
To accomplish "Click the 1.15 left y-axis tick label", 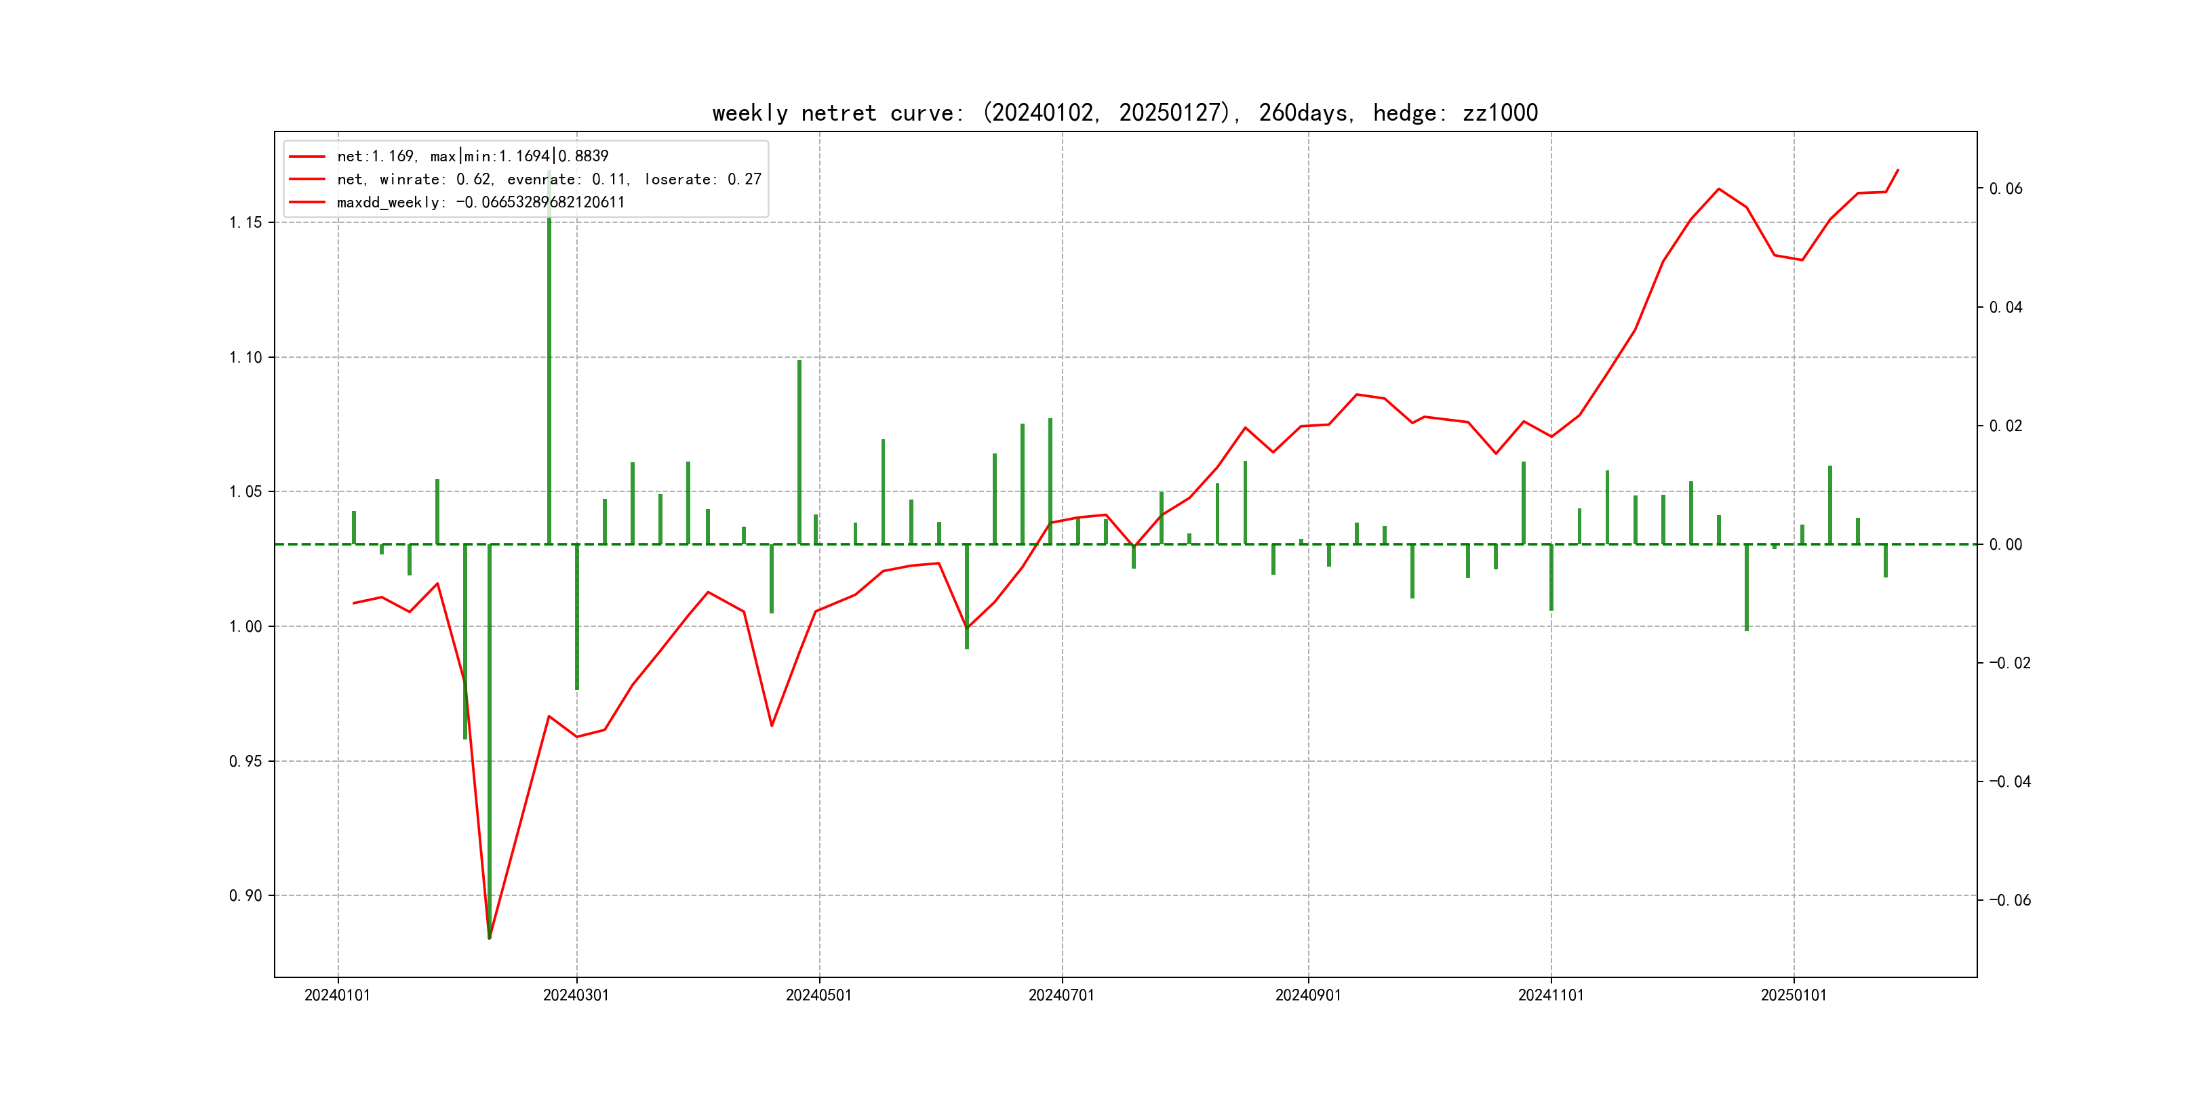I will coord(245,222).
